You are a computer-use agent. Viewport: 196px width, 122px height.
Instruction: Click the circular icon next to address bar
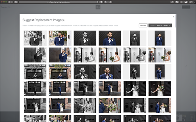tap(101, 2)
